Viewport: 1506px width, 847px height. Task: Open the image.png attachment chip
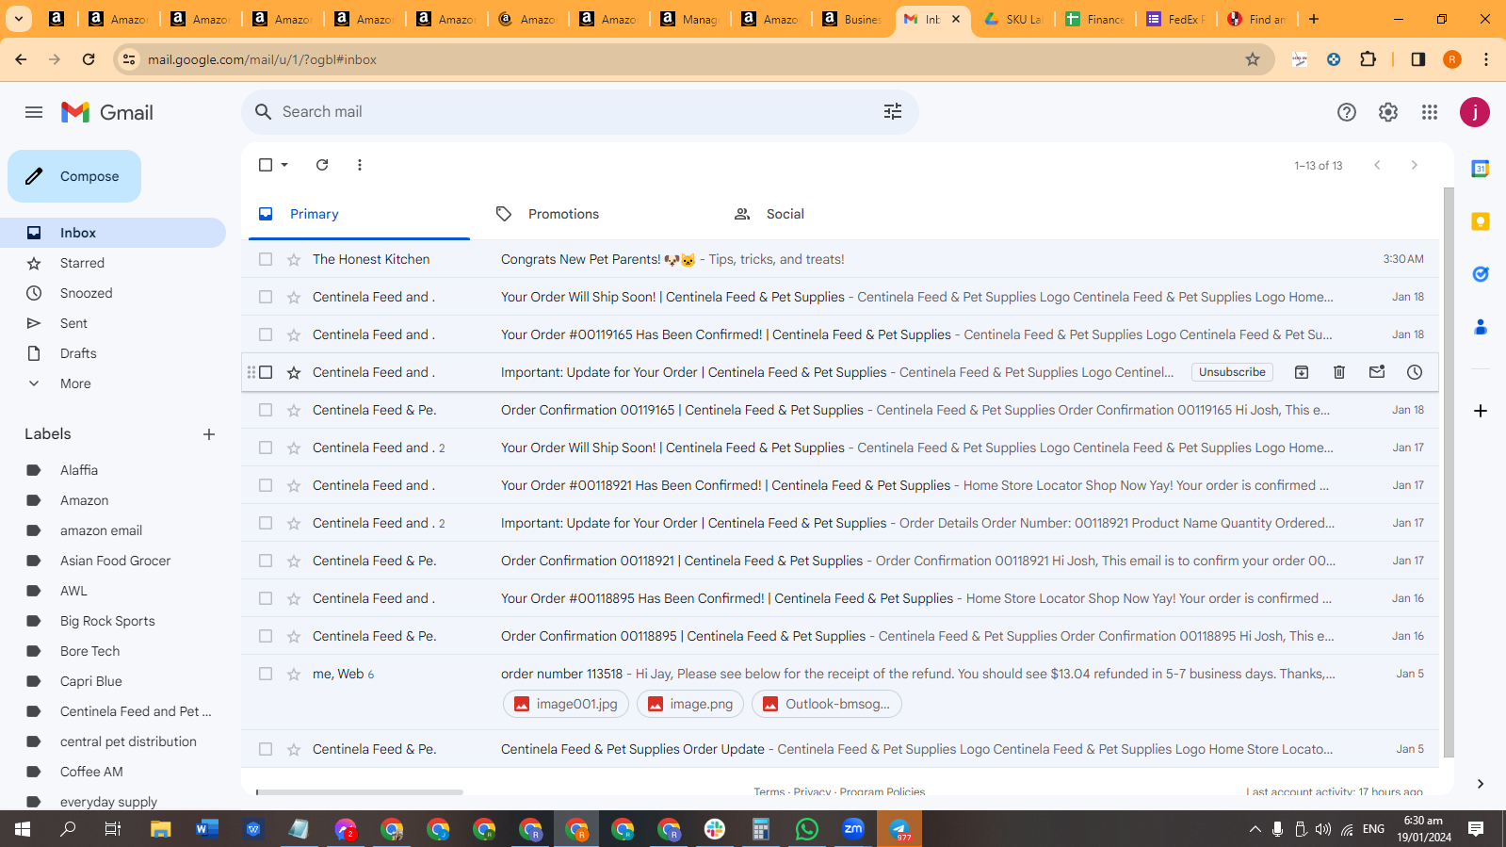tap(690, 704)
